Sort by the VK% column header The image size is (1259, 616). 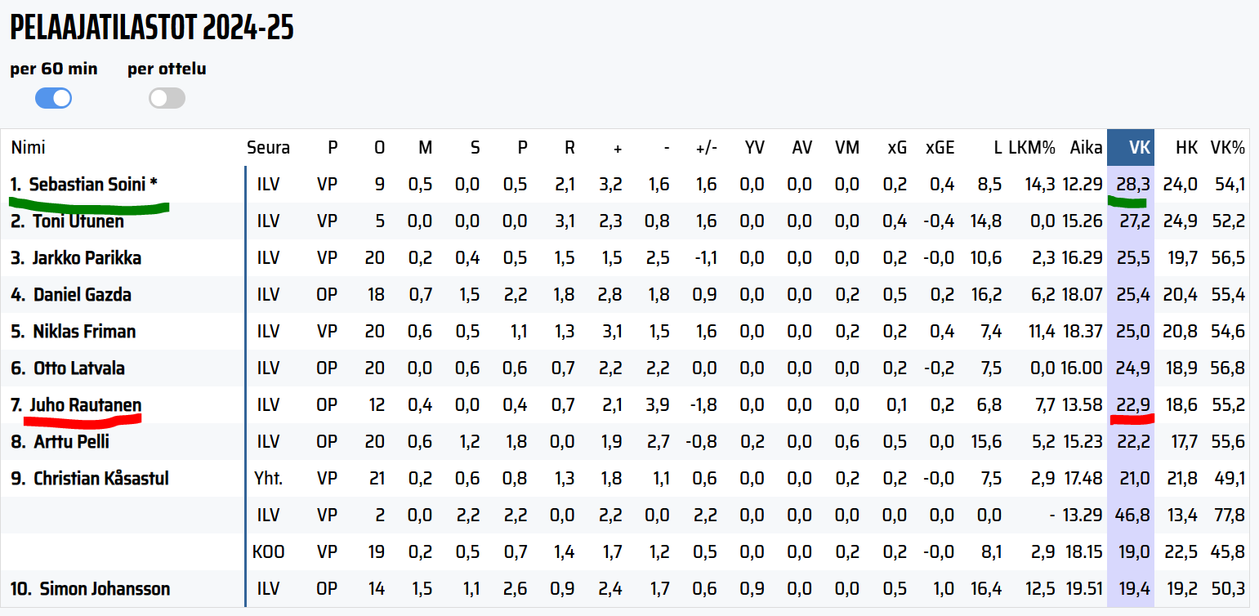(x=1227, y=148)
